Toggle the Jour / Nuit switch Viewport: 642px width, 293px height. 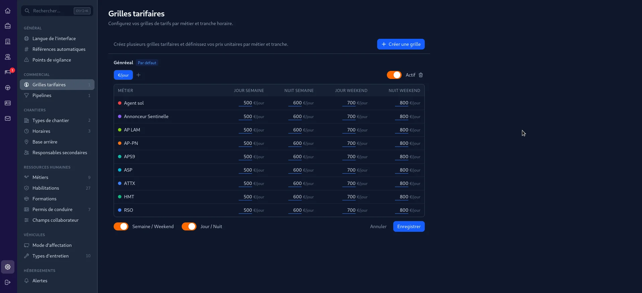tap(189, 226)
